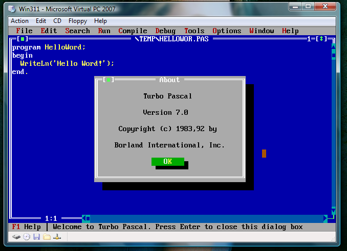Viewport: 347px width, 251px height.
Task: Open the Tools menu
Action: pos(194,31)
